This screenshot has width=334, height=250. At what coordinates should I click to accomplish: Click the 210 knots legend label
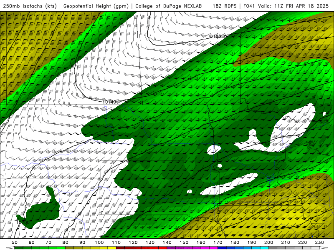286,242
